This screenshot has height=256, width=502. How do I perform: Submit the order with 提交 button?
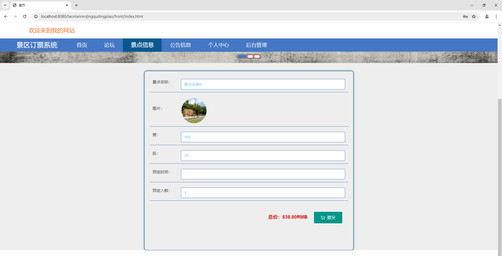(328, 218)
